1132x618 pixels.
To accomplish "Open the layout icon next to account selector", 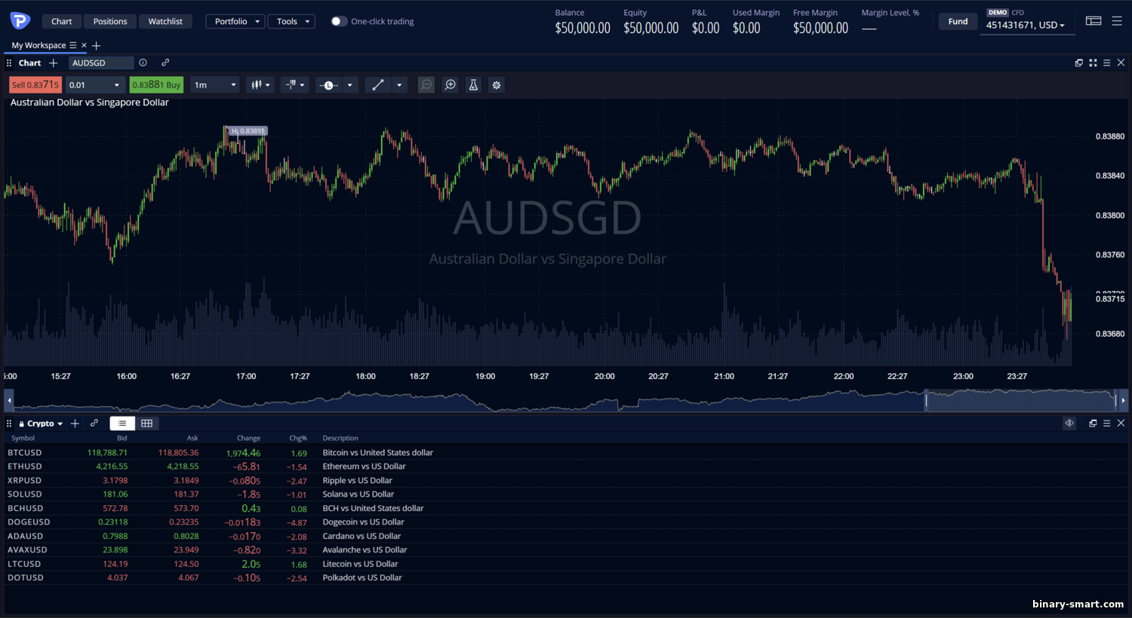I will [1093, 21].
